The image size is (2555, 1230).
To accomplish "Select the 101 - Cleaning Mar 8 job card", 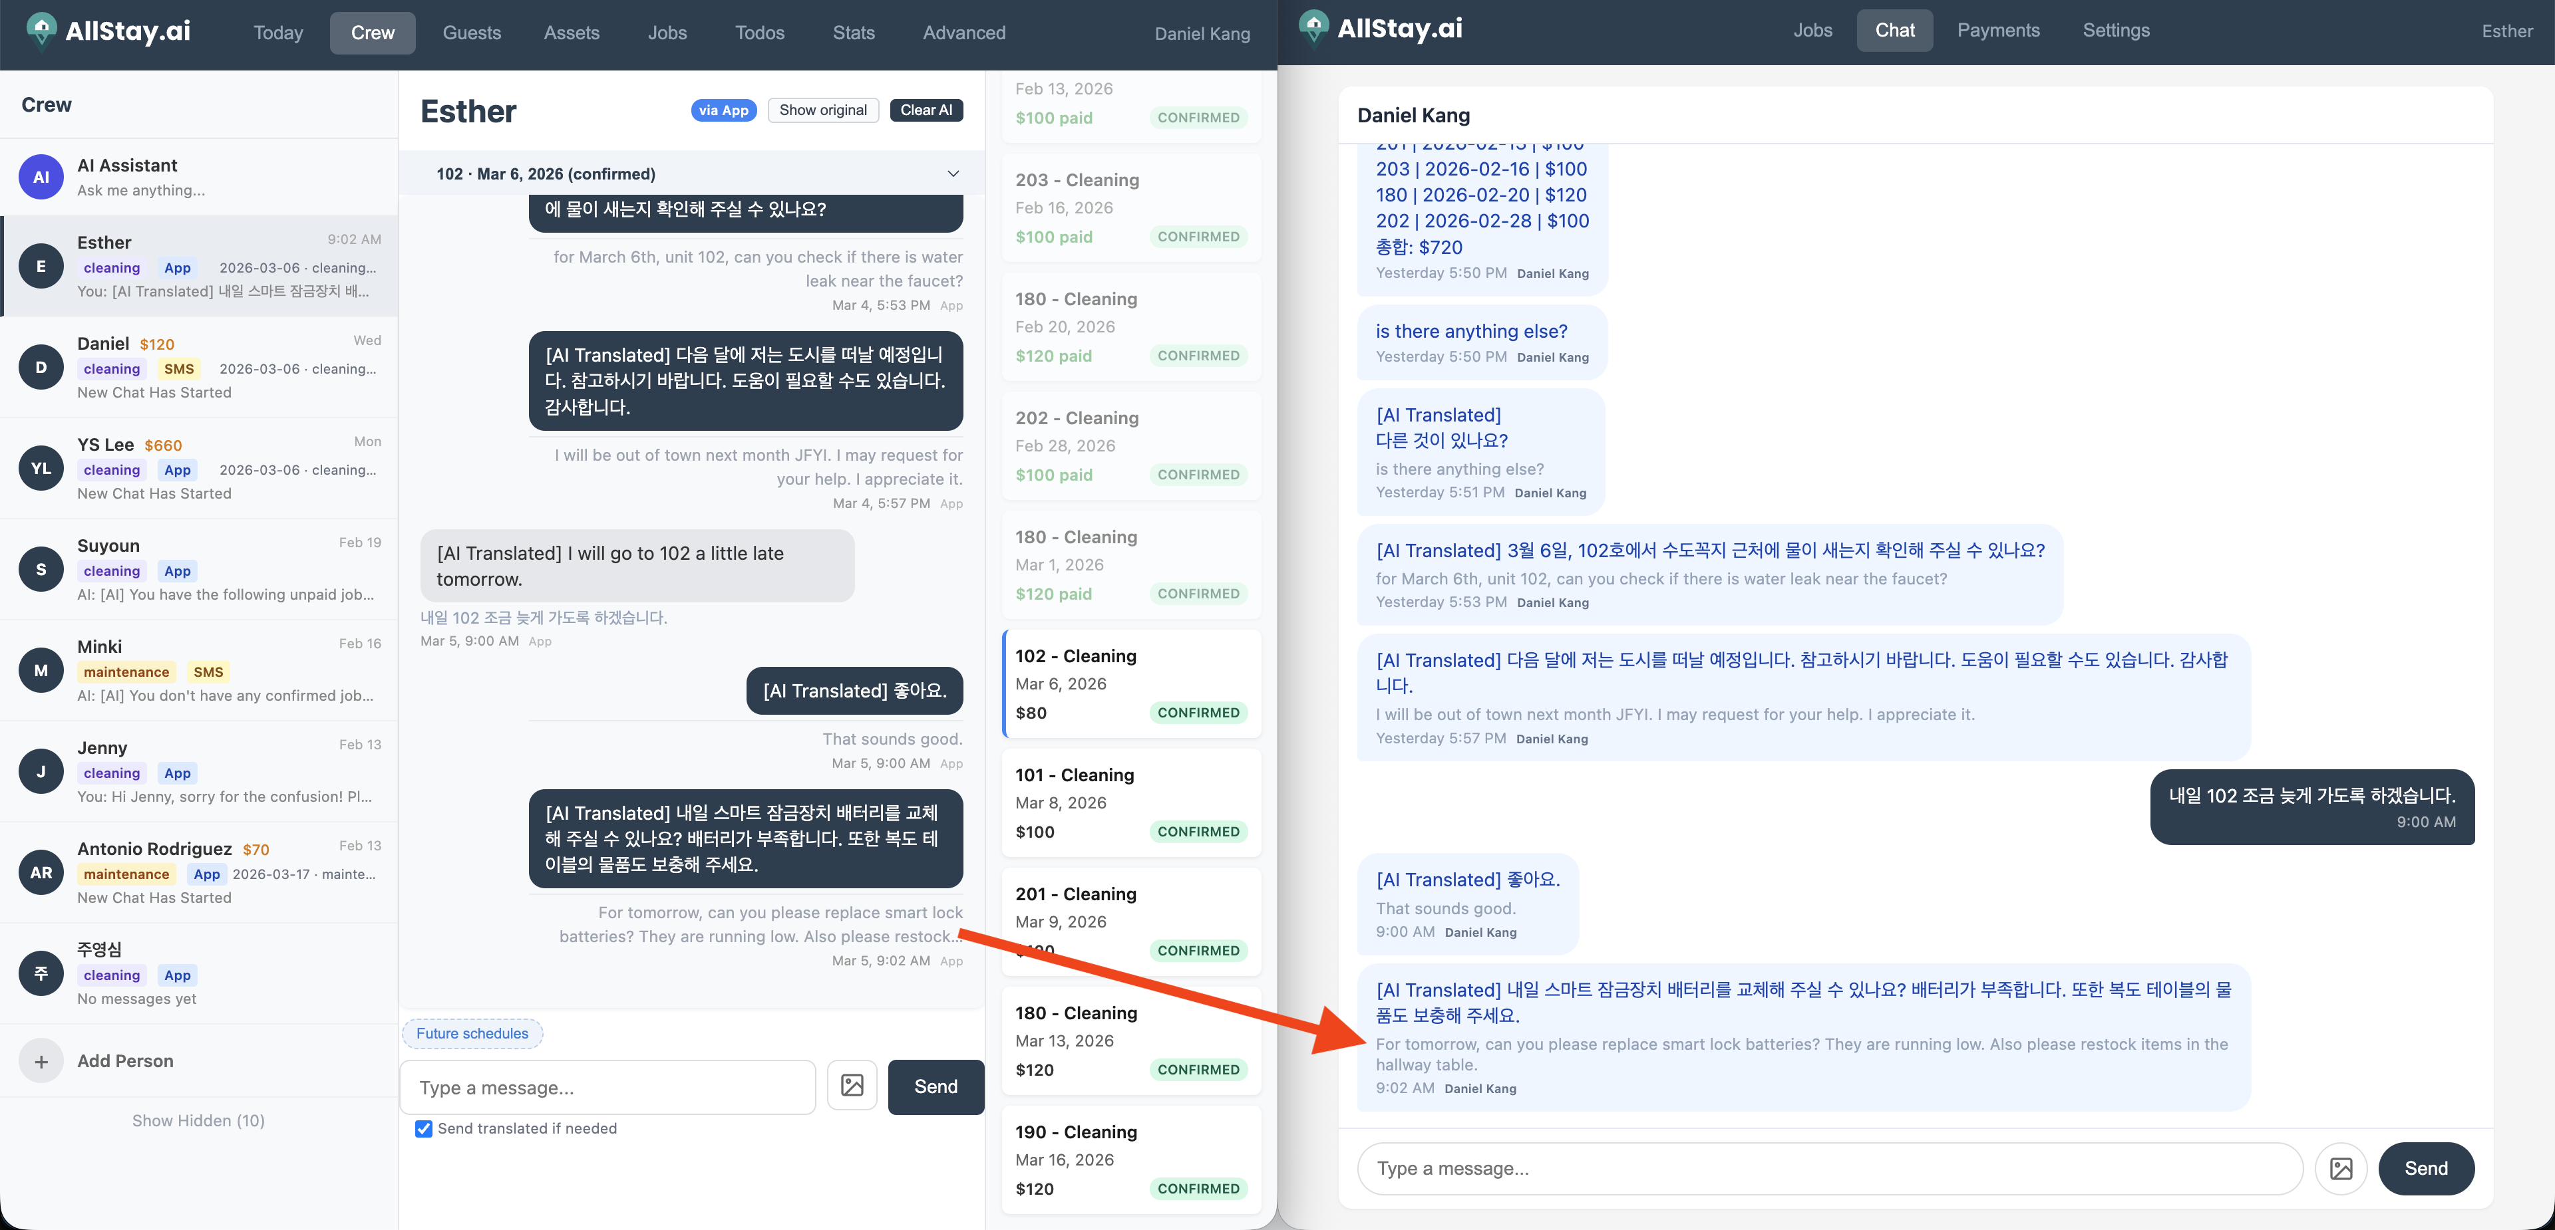I will click(x=1130, y=802).
